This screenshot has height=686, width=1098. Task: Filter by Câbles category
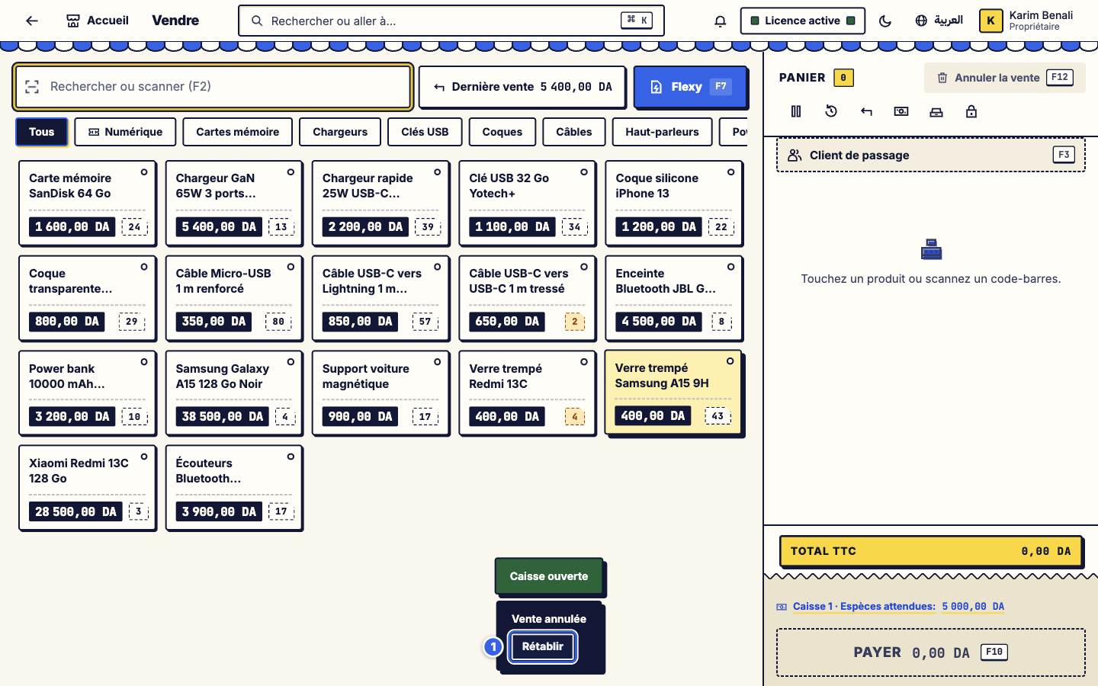574,132
